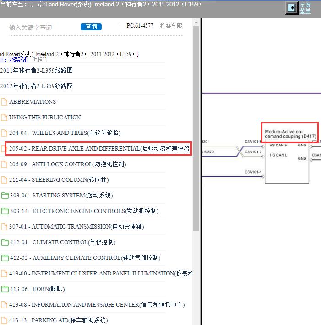321x325 pixels.
Task: Click the HS CAN H pin label
Action: (x=278, y=146)
